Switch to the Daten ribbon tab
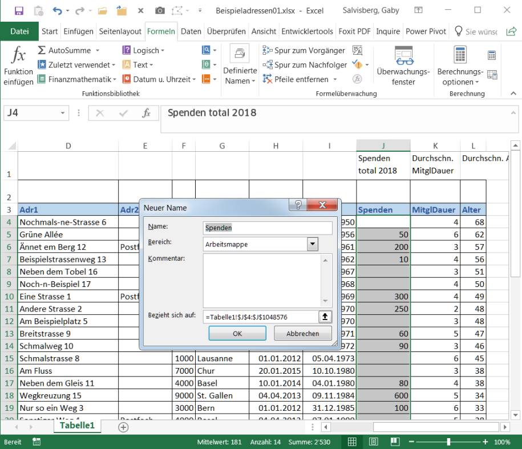Screen dimensions: 522x449 191,31
